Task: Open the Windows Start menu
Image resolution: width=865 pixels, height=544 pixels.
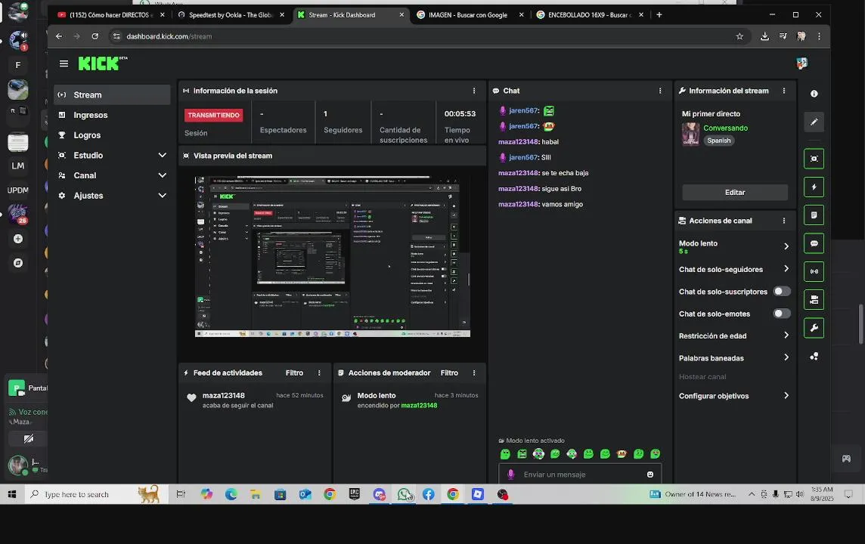Action: pos(12,494)
